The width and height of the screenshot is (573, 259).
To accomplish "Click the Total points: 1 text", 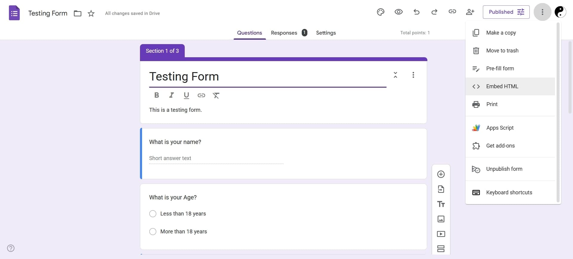I will point(415,33).
